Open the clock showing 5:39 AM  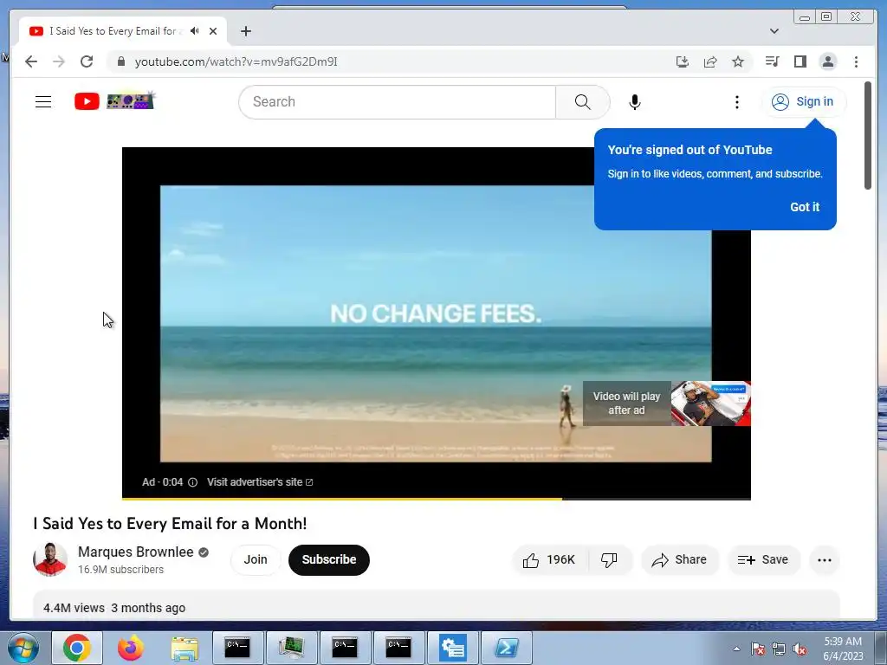pyautogui.click(x=843, y=649)
